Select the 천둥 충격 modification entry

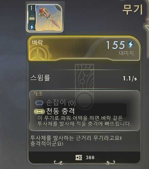61,111
